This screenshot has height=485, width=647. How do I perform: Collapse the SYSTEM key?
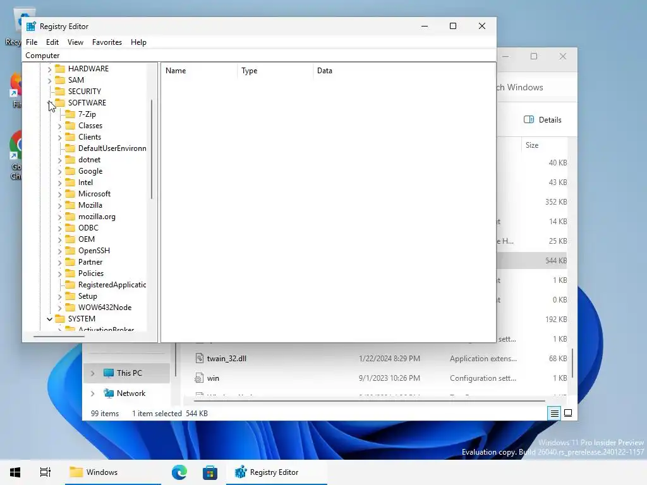[49, 319]
